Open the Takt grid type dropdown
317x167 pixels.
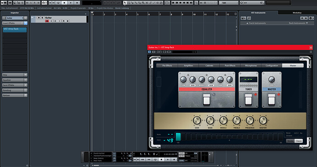pyautogui.click(x=229, y=3)
